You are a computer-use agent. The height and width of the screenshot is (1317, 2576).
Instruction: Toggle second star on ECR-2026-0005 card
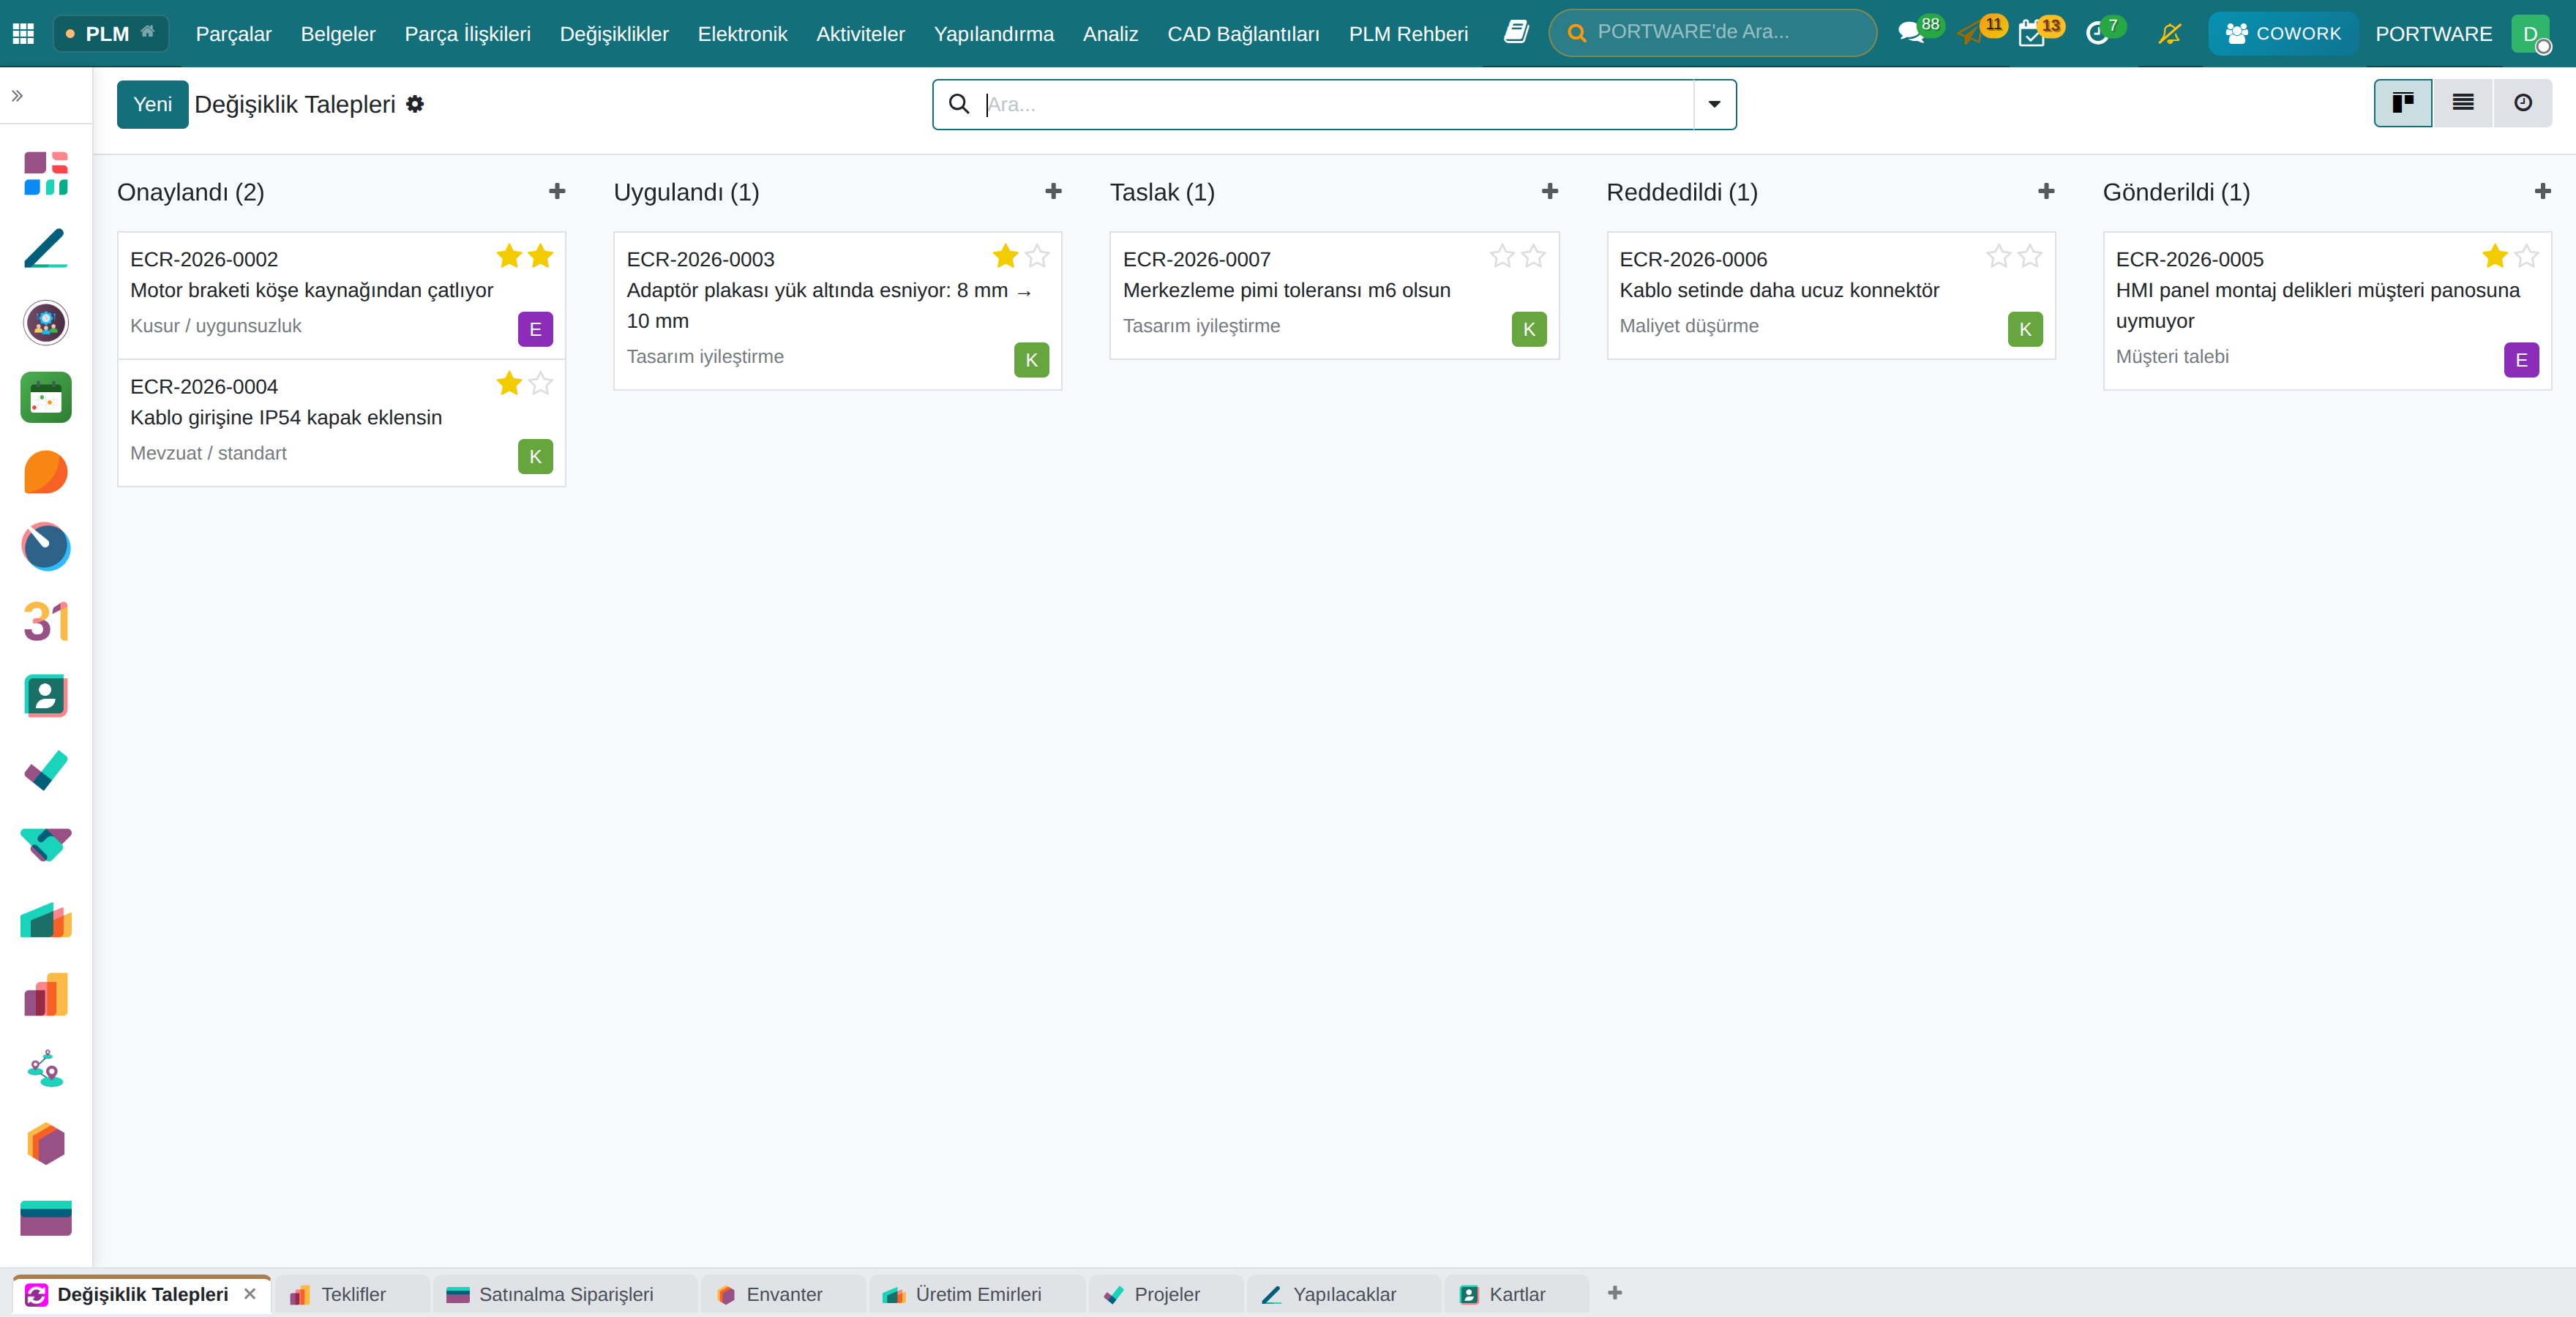point(2526,256)
